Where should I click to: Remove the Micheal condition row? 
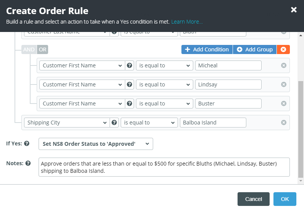coord(284,65)
